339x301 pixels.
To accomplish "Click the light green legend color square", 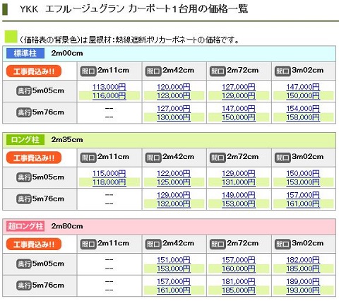I will (11, 37).
